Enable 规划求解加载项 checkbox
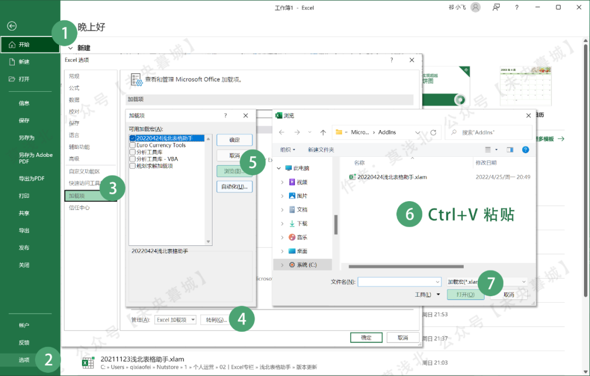This screenshot has height=376, width=590. coord(132,166)
